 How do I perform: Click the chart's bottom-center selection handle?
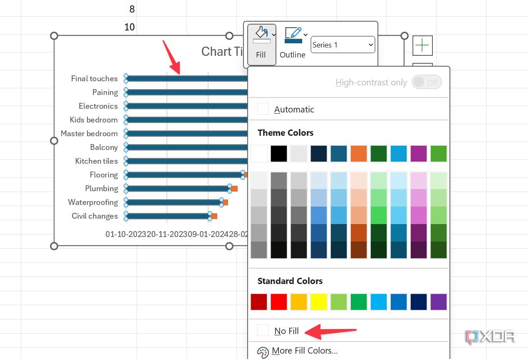point(229,246)
